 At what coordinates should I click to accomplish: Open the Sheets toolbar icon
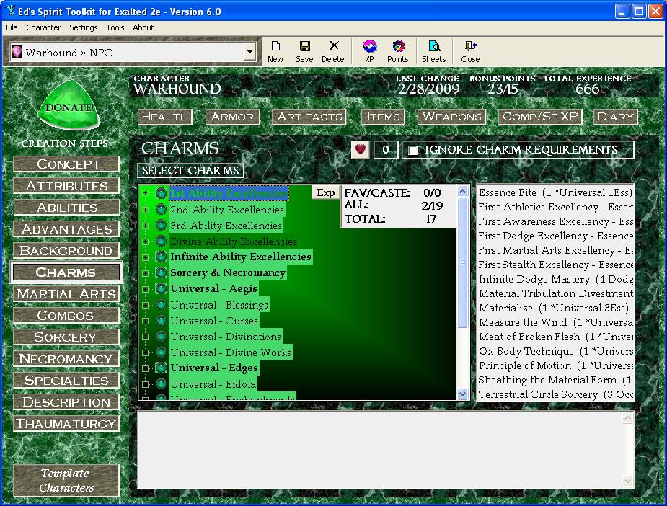pos(434,51)
